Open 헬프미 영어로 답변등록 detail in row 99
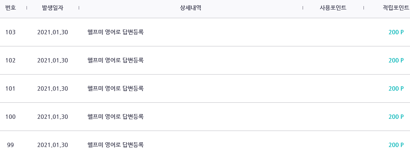This screenshot has height=157, width=410. point(115,145)
